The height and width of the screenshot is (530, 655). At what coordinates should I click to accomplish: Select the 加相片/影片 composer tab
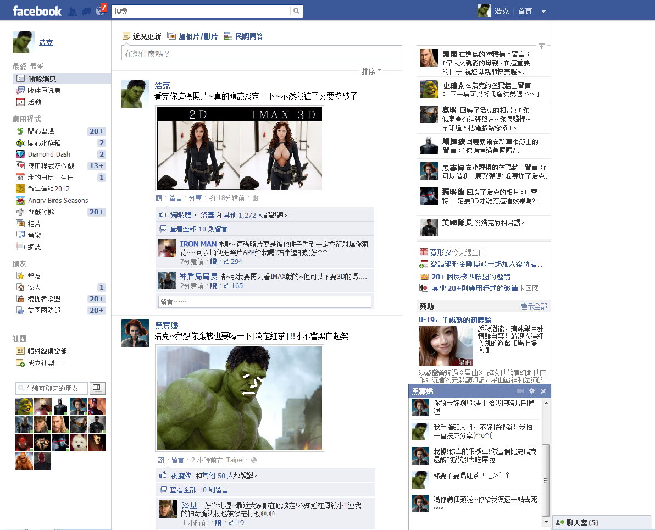point(192,36)
